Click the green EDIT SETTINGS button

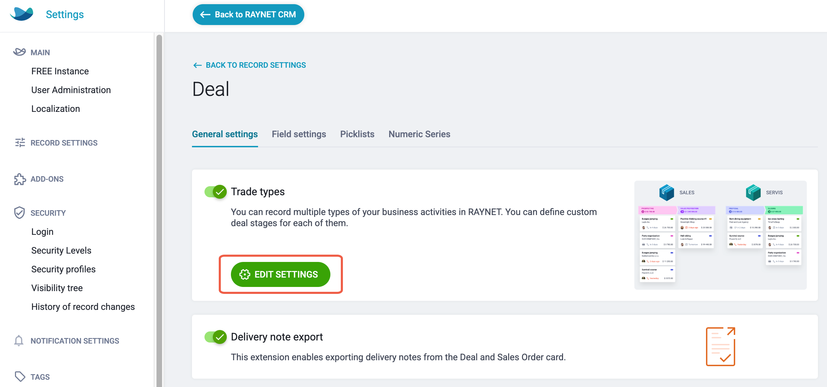coord(281,274)
